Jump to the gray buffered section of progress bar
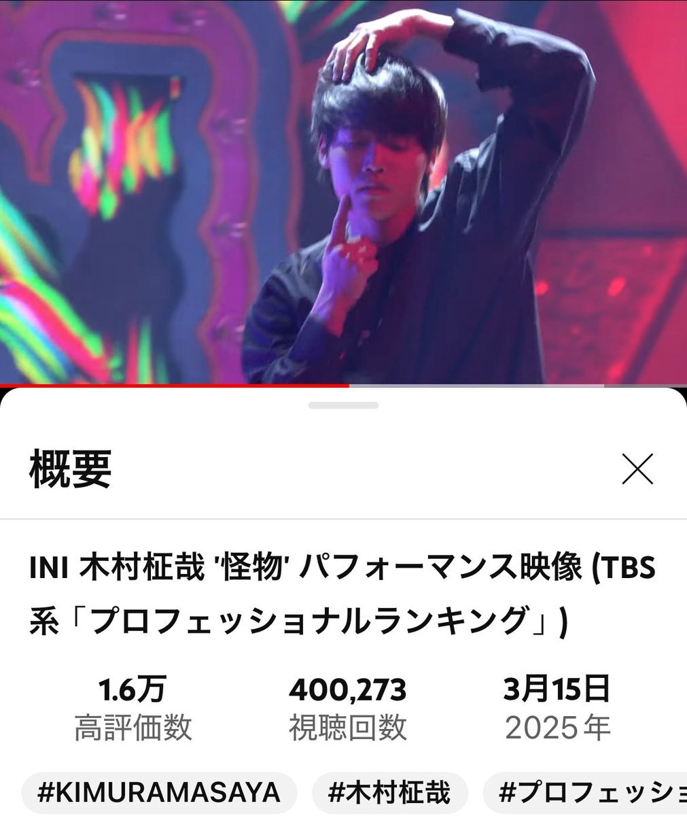 [476, 386]
